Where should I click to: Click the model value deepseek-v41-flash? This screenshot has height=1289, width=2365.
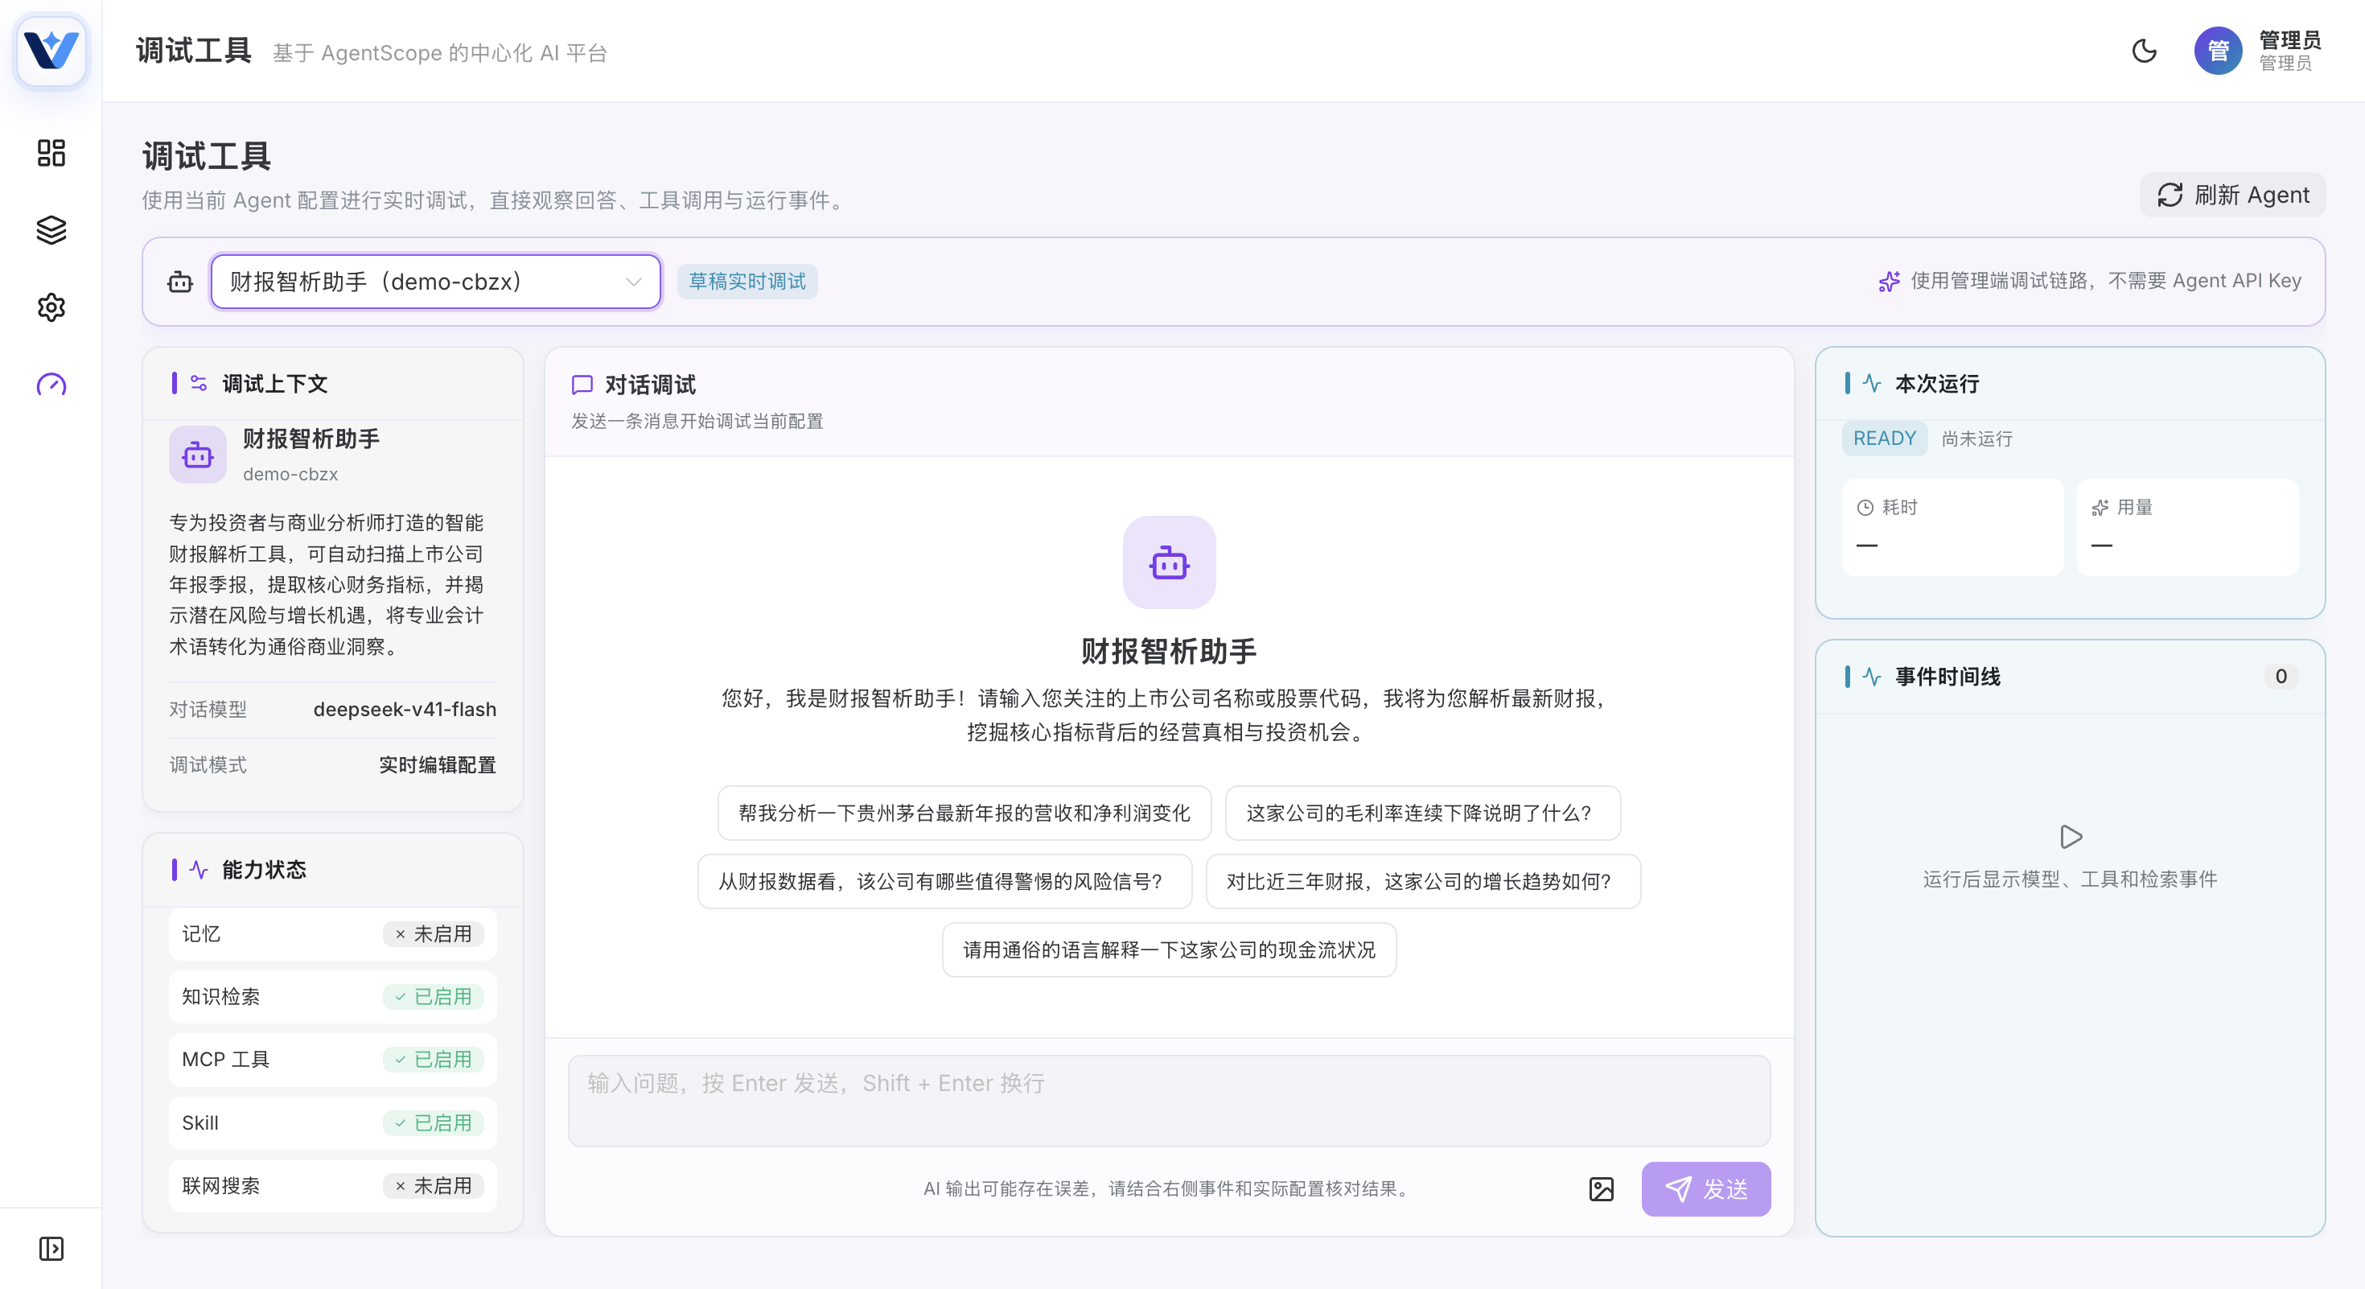[404, 709]
